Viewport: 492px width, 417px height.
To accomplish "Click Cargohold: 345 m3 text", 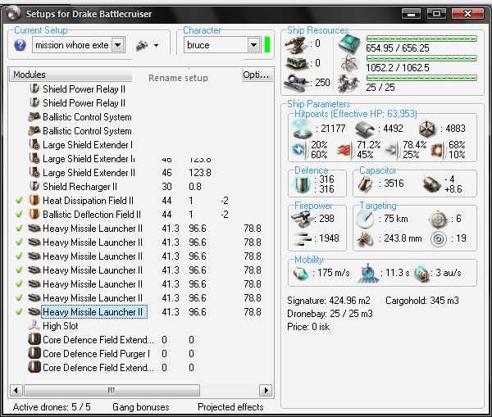I will (422, 301).
